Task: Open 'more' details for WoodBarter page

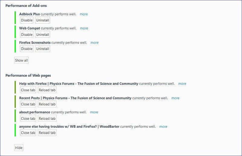Action: 163,126
